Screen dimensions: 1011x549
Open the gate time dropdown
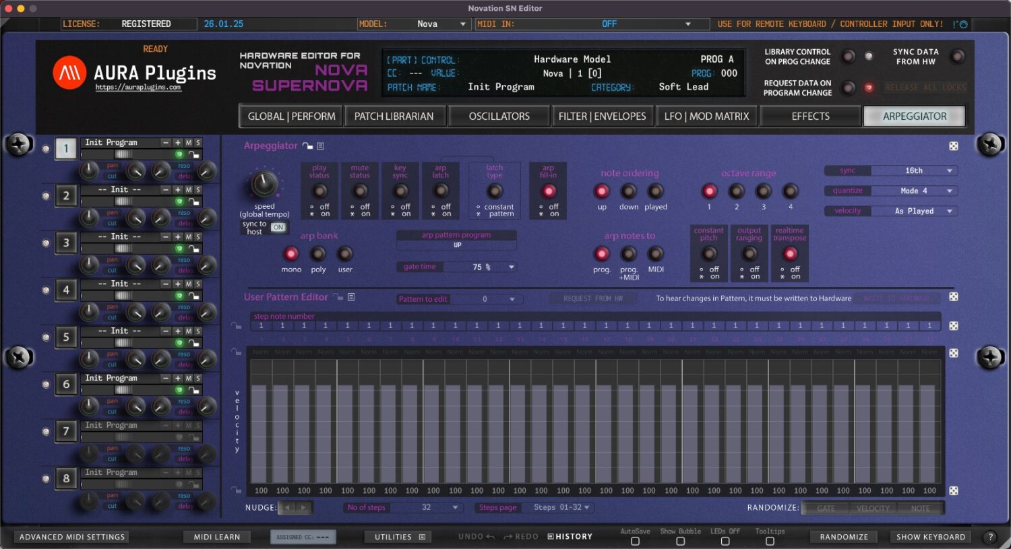point(512,266)
